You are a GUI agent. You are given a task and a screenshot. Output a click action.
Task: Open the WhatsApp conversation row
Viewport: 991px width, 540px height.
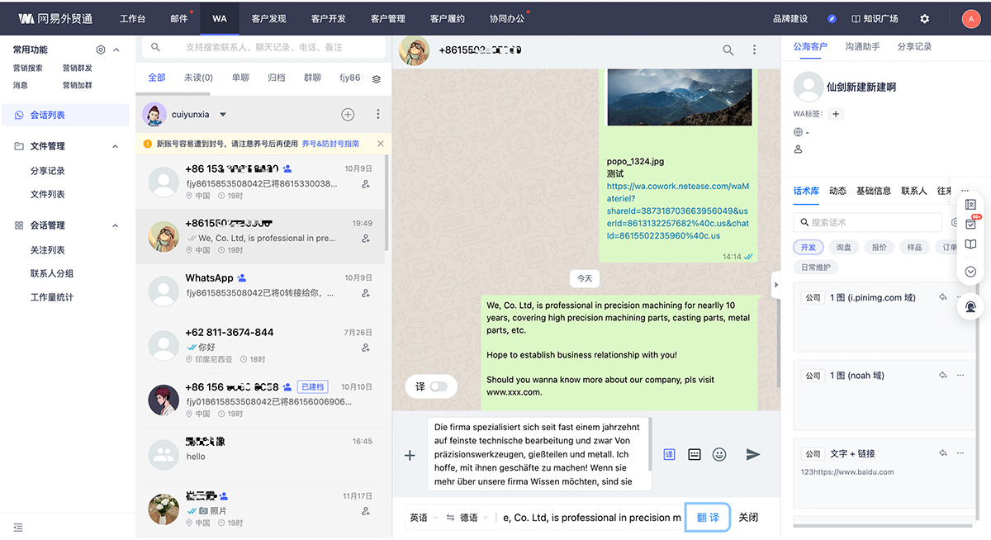[260, 291]
